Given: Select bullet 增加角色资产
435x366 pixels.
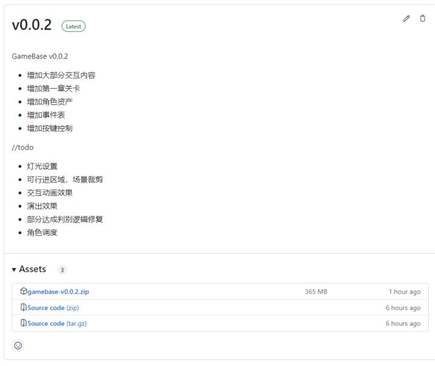Looking at the screenshot, I should click(50, 102).
